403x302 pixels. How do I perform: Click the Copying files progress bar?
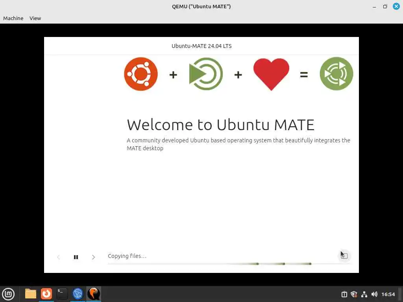point(230,264)
